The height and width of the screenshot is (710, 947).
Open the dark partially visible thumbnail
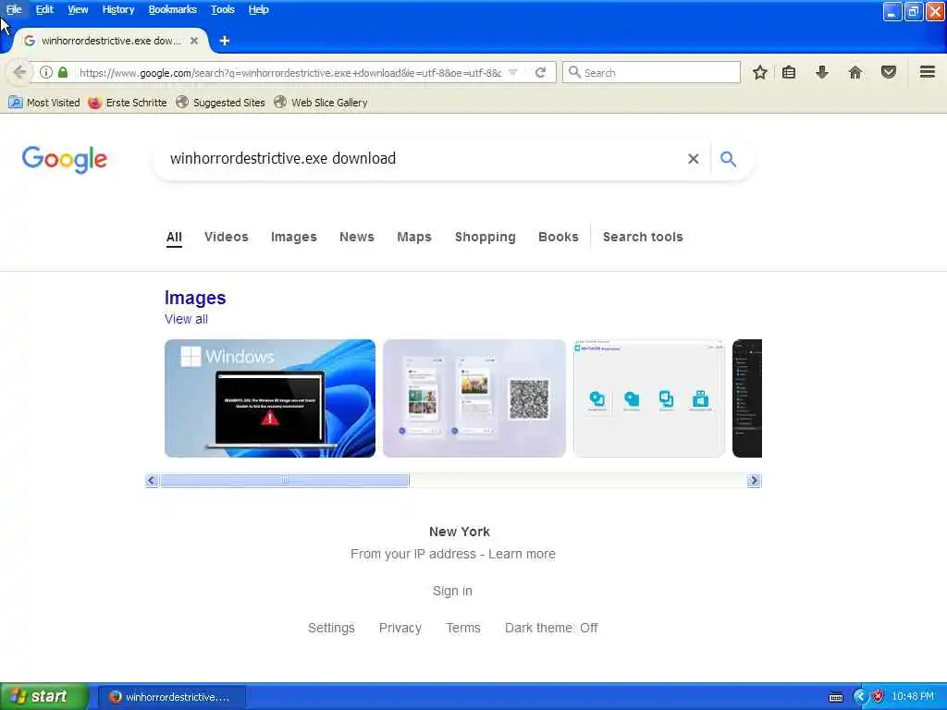click(747, 398)
